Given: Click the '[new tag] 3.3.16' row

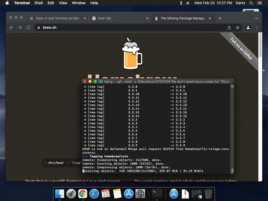Looking at the screenshot, I should (x=135, y=116).
